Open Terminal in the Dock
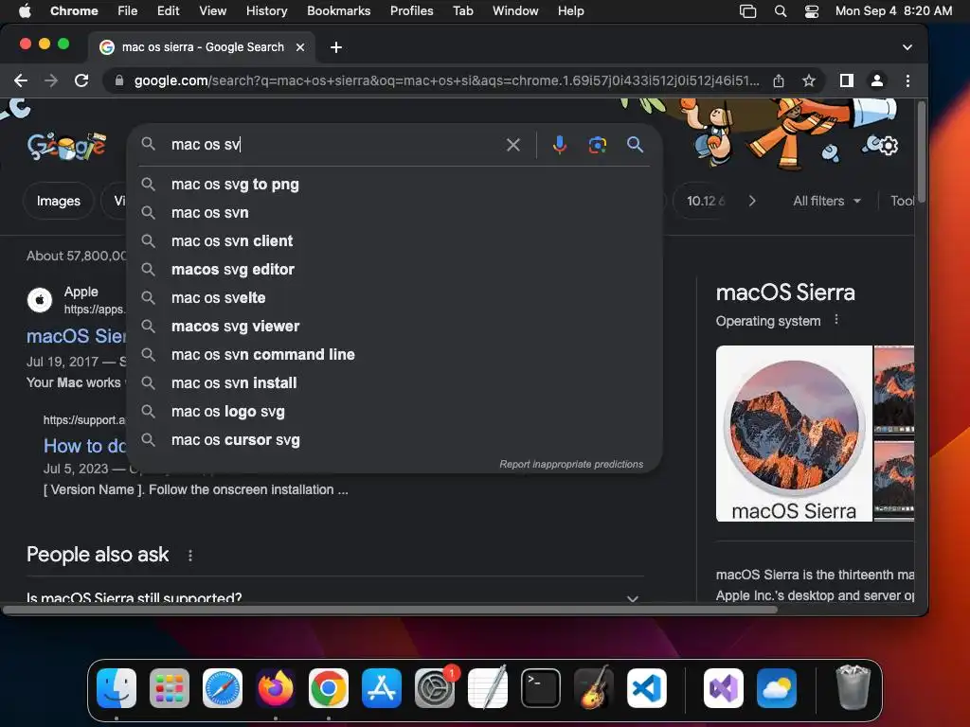The image size is (970, 727). [x=541, y=688]
